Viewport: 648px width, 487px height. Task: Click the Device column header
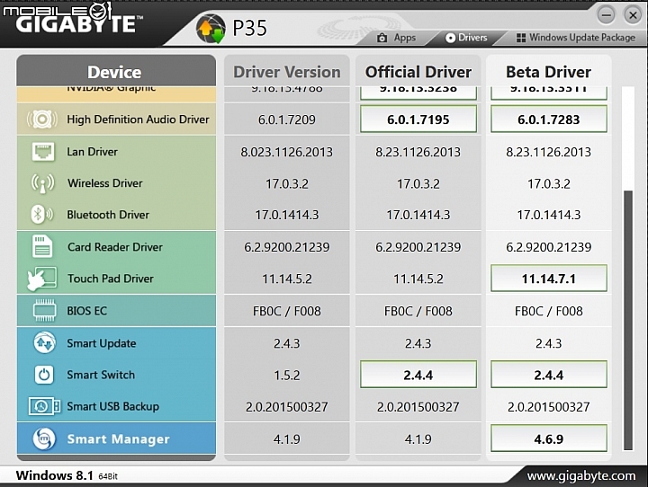tap(116, 72)
